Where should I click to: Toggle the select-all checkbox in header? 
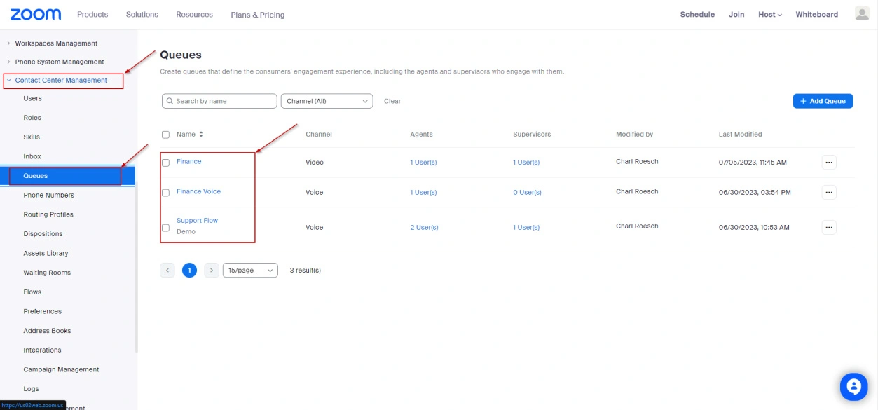[x=166, y=135]
